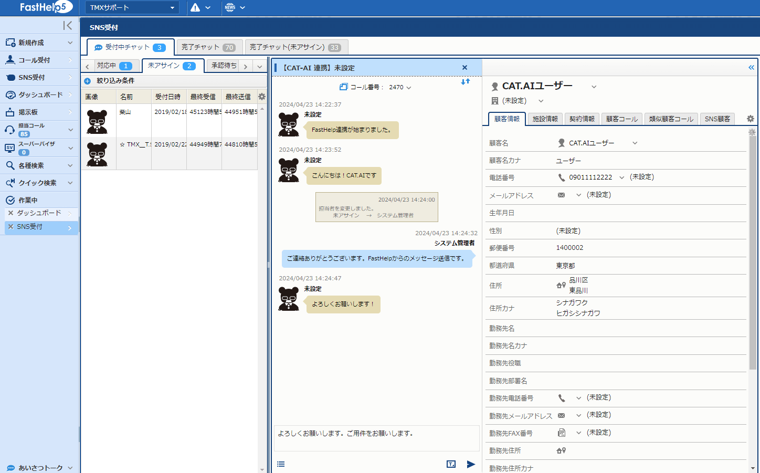Expand the 絞り込み条件 filter section
Viewport: 760px width, 473px height.
click(88, 81)
